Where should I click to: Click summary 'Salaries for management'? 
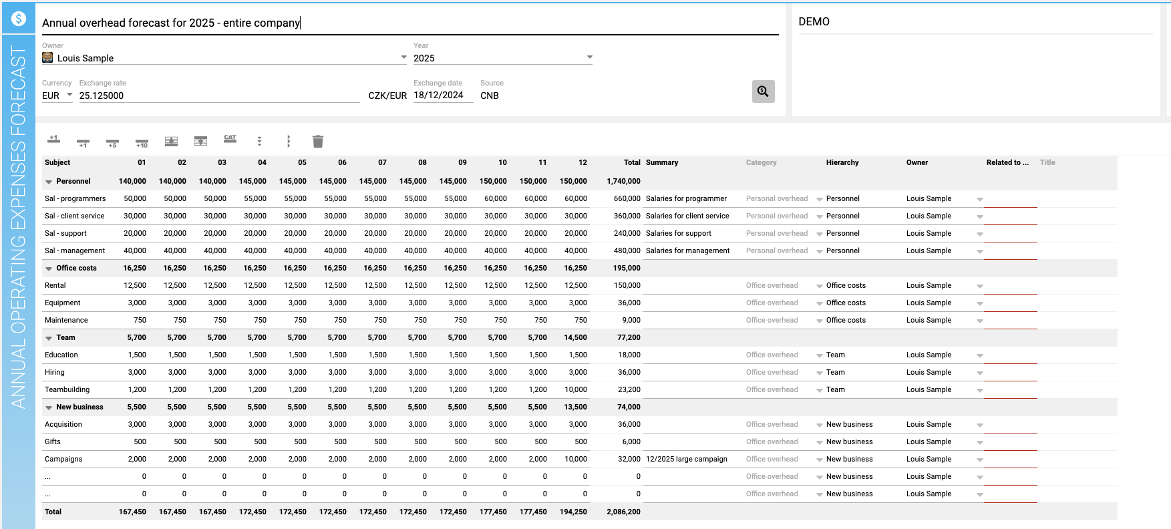coord(688,250)
